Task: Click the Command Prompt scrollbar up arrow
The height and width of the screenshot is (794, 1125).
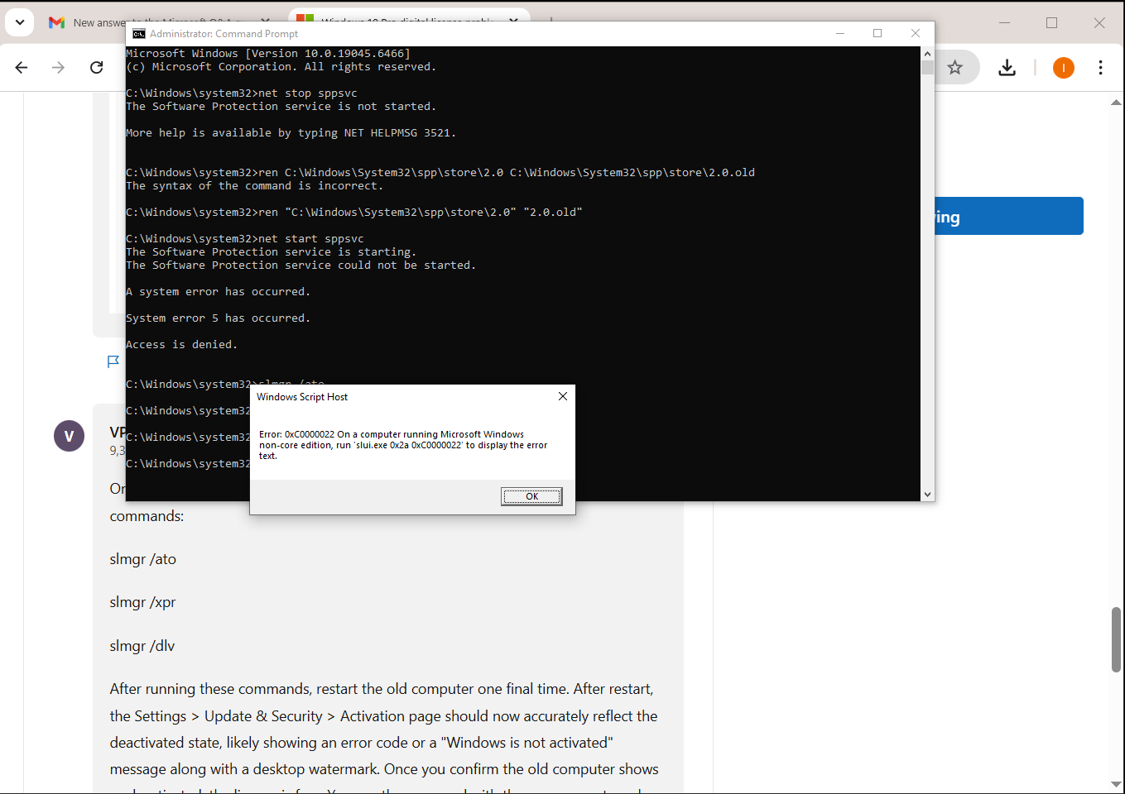Action: [928, 51]
